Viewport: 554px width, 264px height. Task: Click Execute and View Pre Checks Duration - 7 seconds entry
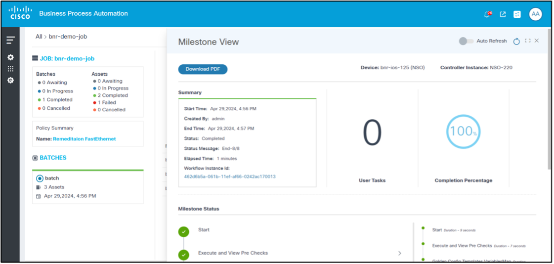[479, 246]
